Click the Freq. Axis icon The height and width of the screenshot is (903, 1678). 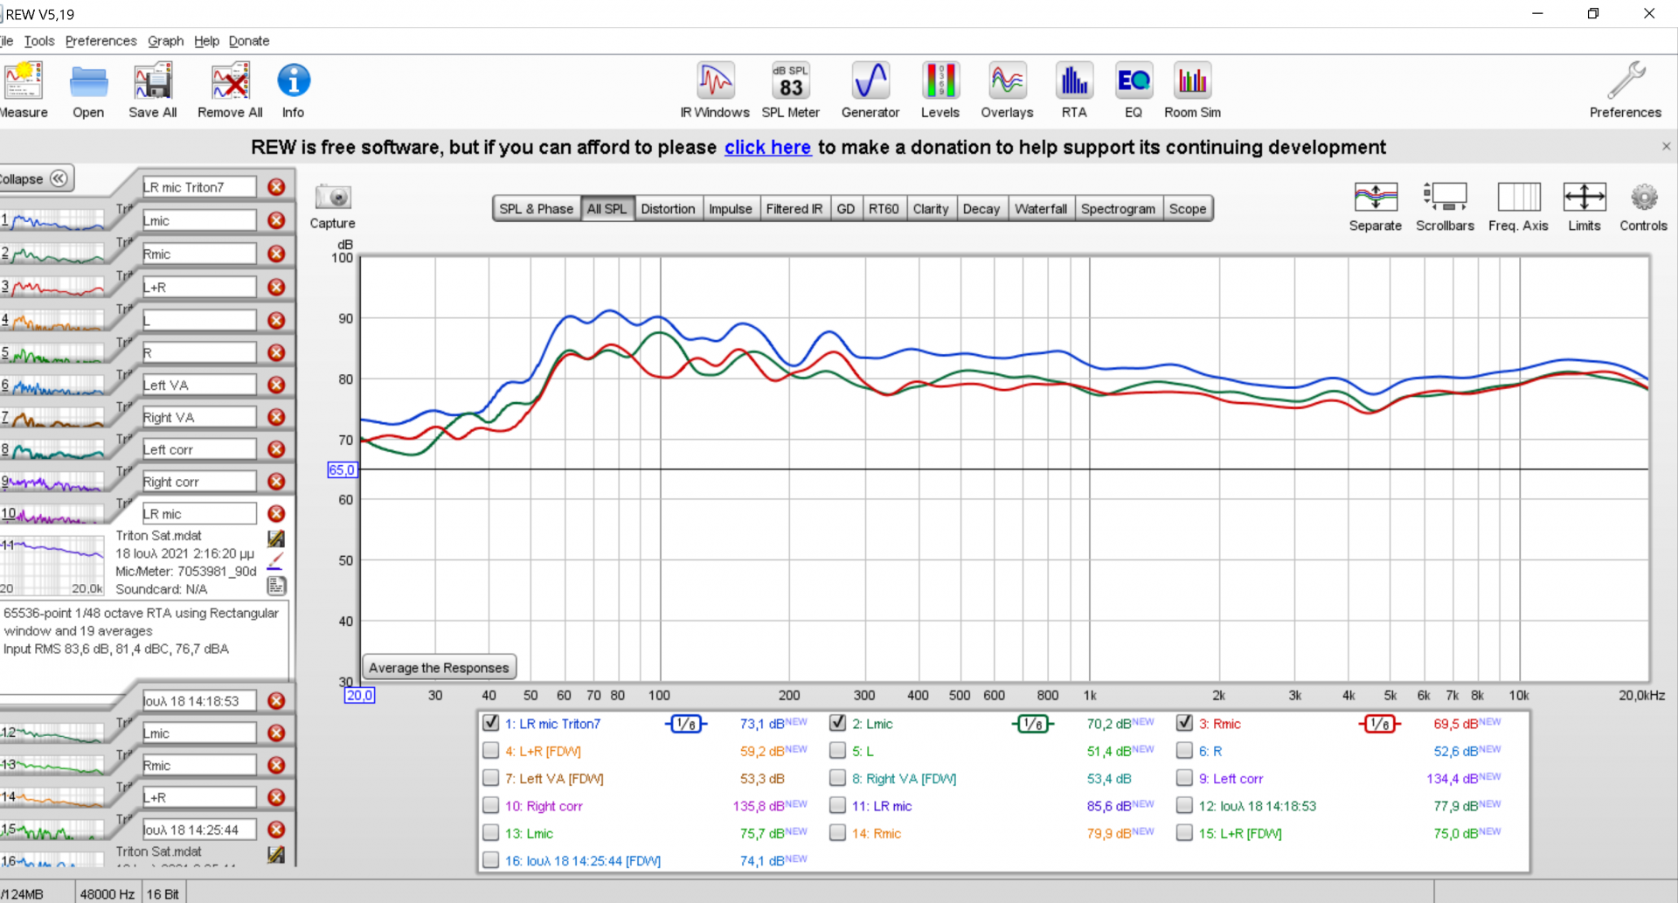point(1518,206)
